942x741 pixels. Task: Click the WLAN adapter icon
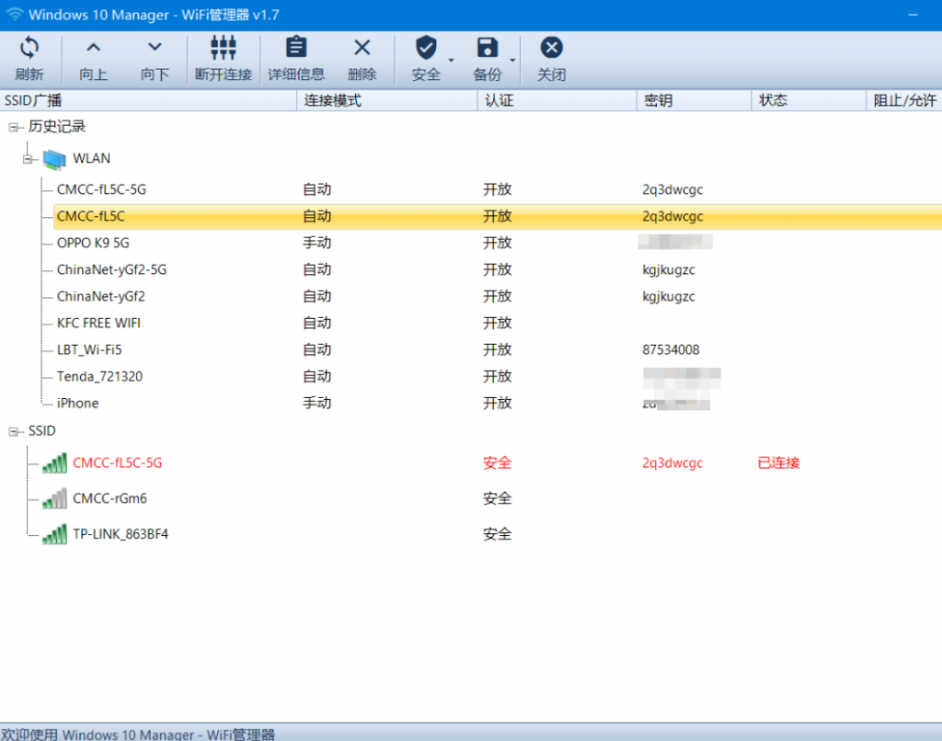pos(54,159)
